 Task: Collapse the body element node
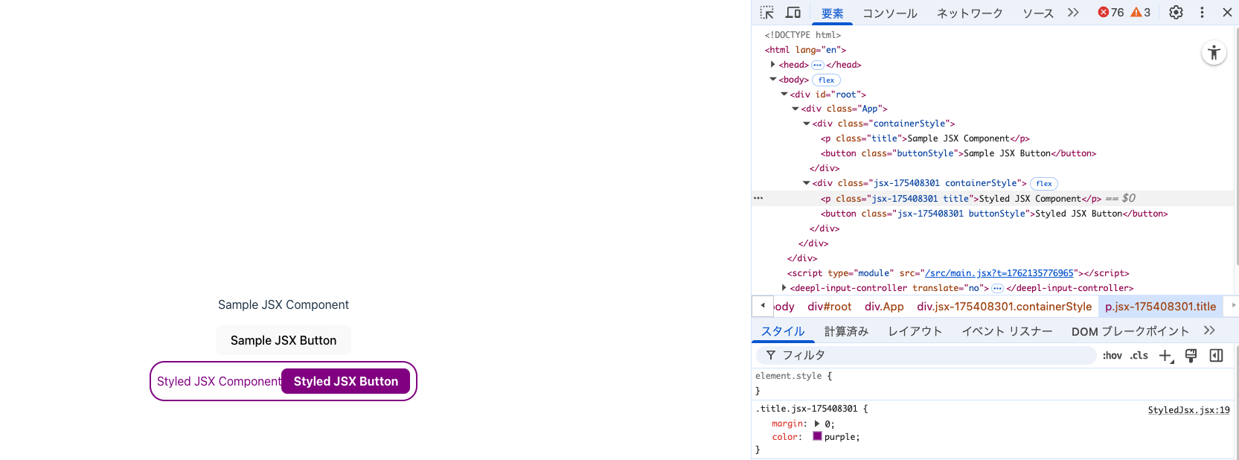[772, 80]
